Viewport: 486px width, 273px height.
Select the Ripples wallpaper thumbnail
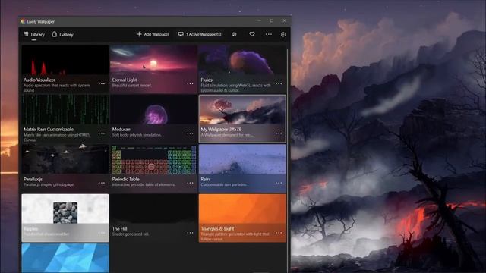tap(65, 209)
